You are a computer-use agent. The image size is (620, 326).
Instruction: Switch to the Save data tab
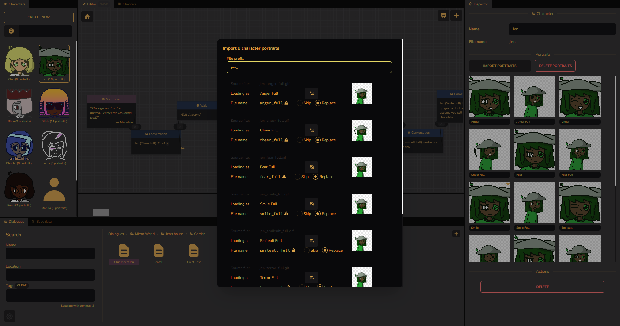pos(42,221)
